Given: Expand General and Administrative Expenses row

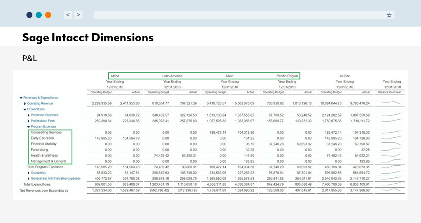Looking at the screenshot, I should point(29,179).
